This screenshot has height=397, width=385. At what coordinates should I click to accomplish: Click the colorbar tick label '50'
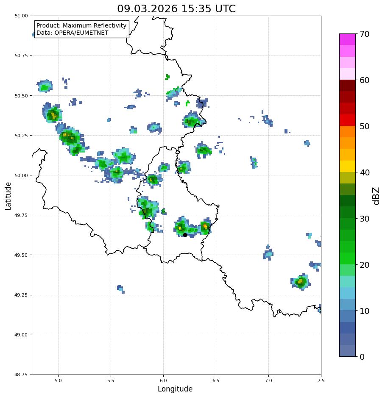365,126
